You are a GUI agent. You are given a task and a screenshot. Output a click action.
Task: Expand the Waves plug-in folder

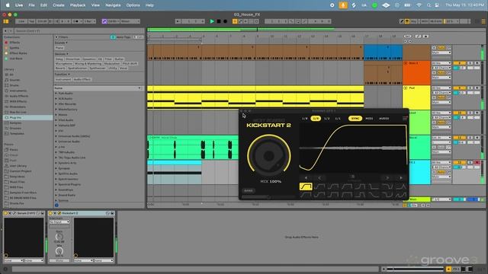point(56,115)
